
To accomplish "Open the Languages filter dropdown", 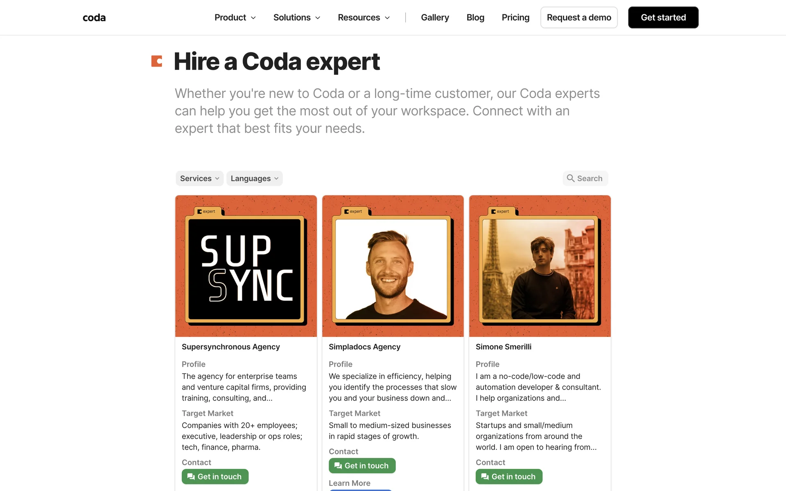I will (x=254, y=178).
